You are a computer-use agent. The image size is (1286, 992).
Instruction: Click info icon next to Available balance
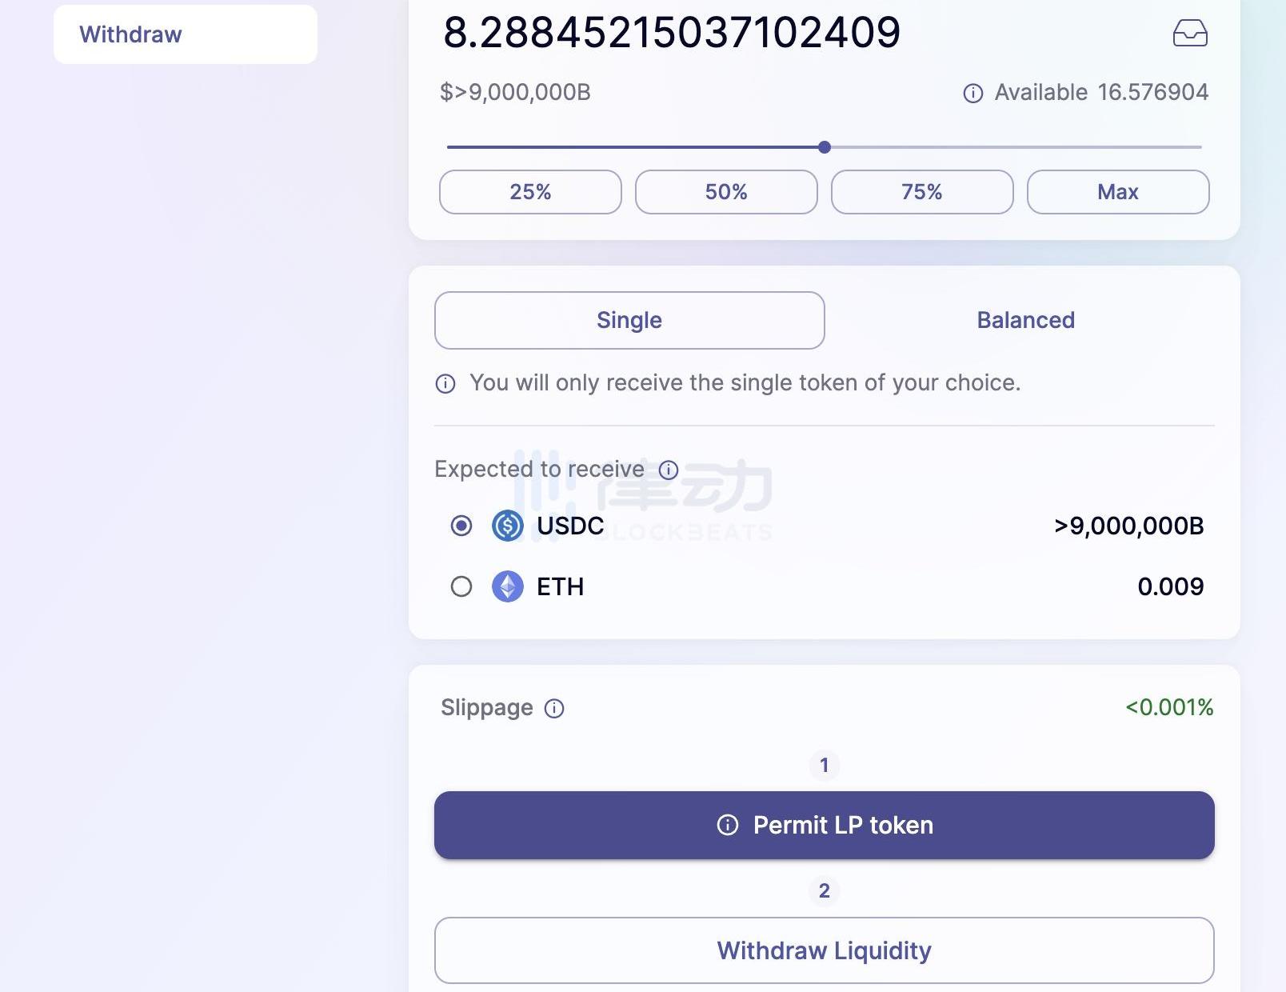pos(973,94)
